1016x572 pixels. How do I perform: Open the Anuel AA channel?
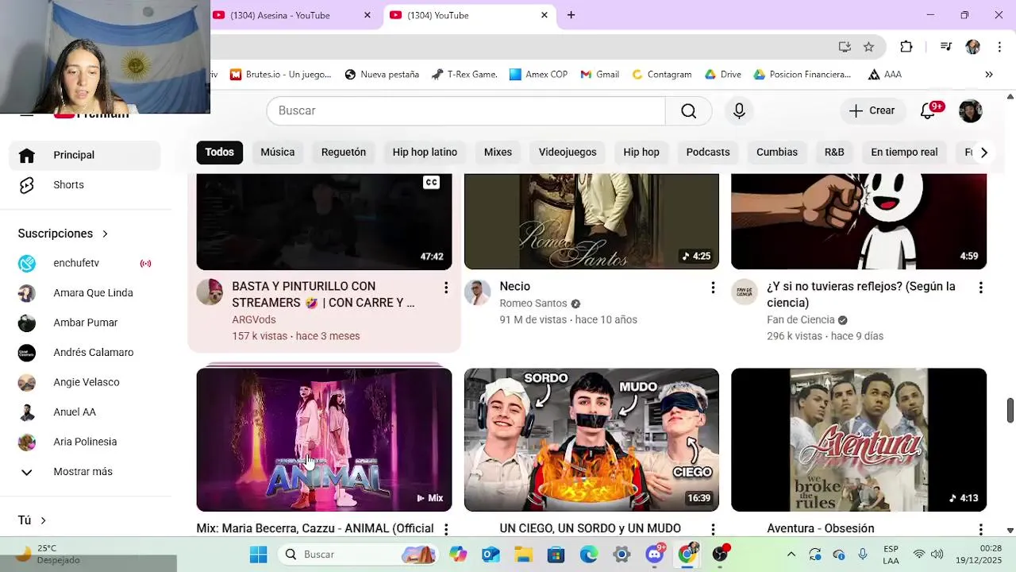point(85,412)
